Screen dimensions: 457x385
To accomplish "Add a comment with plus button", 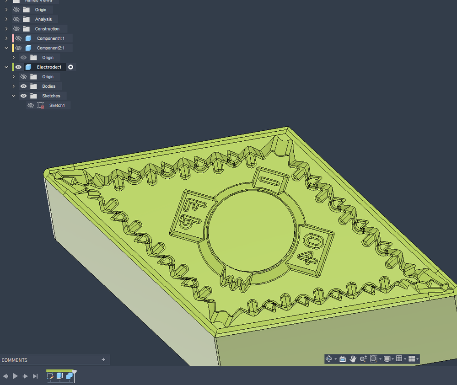I will pyautogui.click(x=103, y=360).
